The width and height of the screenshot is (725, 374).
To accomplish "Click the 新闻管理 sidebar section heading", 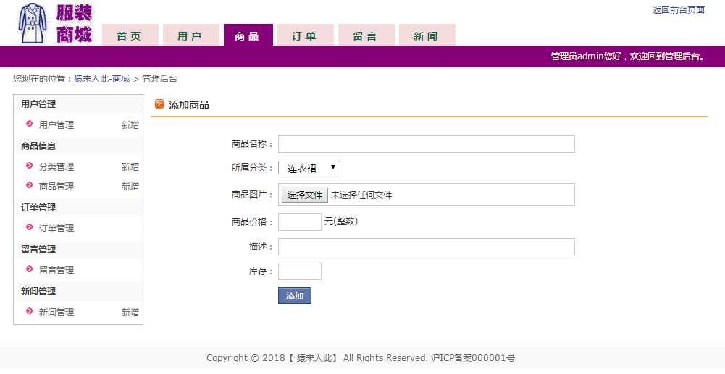I will pos(38,292).
